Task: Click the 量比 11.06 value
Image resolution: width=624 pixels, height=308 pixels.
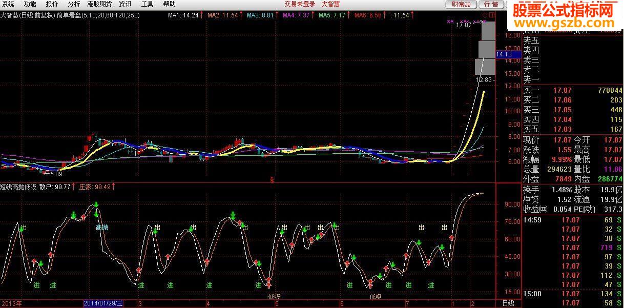Action: [613, 169]
